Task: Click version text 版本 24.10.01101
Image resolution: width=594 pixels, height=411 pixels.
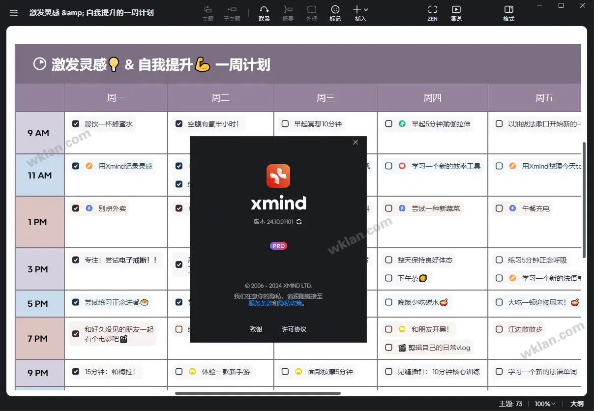Action: click(273, 222)
